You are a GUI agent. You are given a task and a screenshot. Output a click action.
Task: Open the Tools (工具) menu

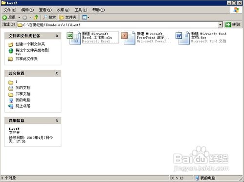pyautogui.click(x=81, y=10)
